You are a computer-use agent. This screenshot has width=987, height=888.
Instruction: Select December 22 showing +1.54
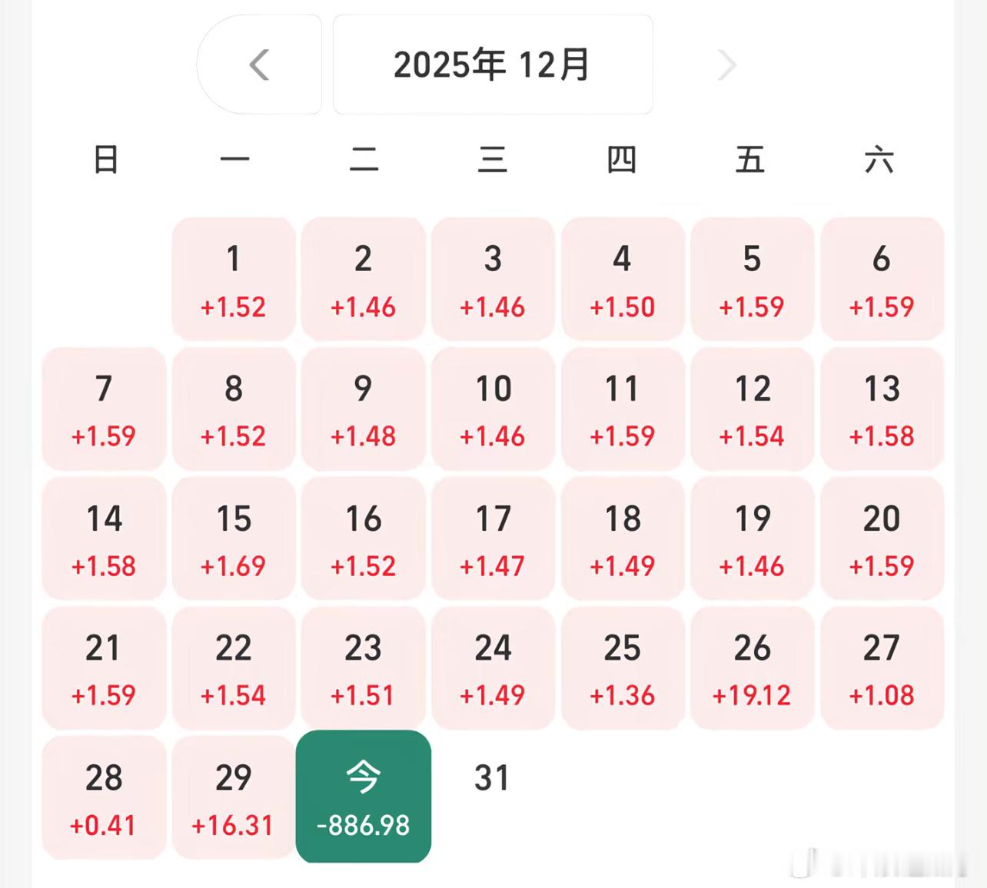click(234, 668)
